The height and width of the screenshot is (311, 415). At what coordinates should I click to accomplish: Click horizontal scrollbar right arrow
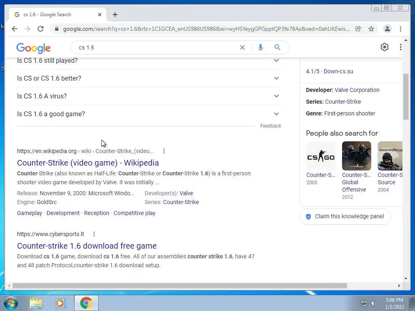(399, 286)
